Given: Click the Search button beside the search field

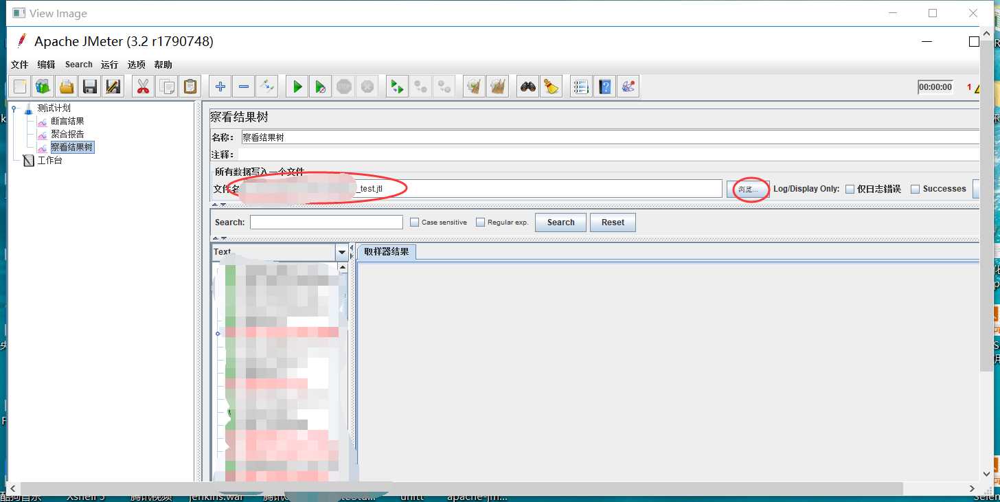Looking at the screenshot, I should [x=560, y=223].
